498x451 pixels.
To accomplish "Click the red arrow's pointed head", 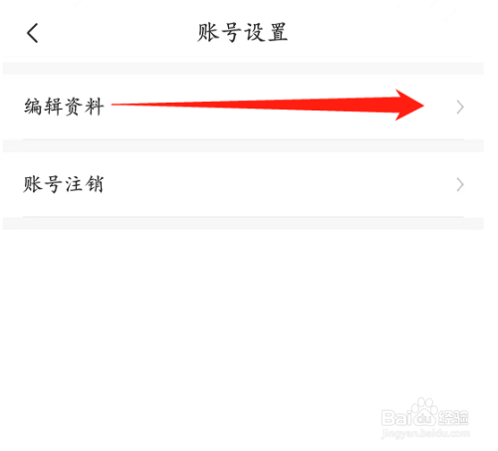I will tap(409, 105).
